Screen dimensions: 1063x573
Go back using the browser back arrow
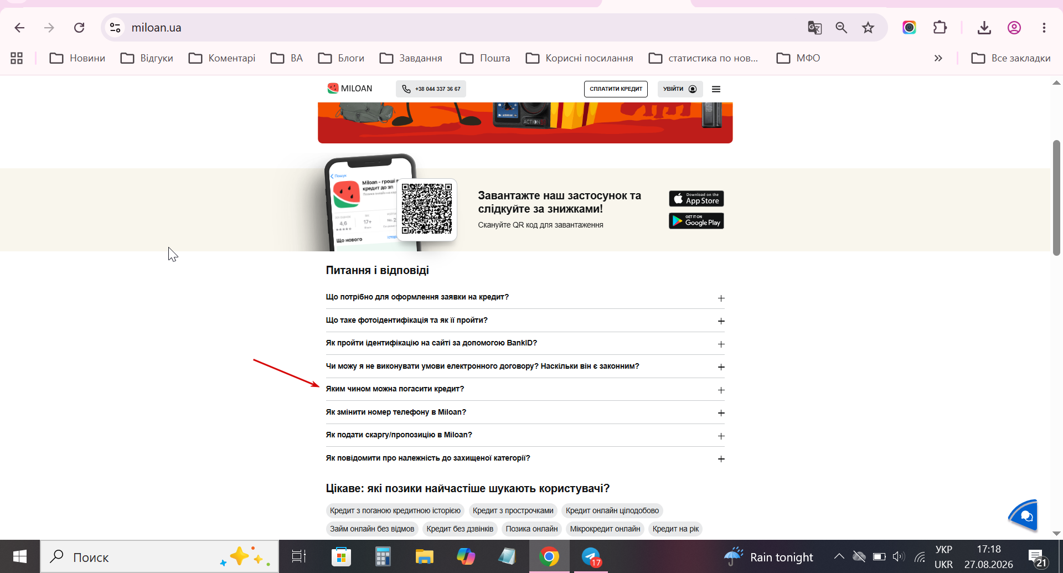click(20, 28)
